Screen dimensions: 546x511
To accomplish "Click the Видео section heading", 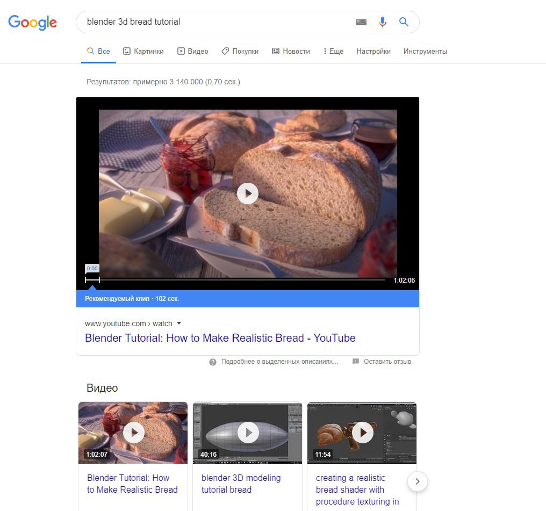I will click(102, 388).
